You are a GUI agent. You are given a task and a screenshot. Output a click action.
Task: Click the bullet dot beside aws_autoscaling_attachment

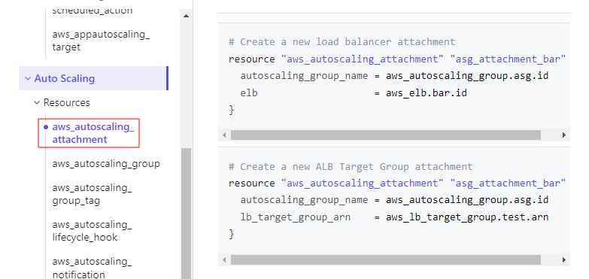coord(46,127)
